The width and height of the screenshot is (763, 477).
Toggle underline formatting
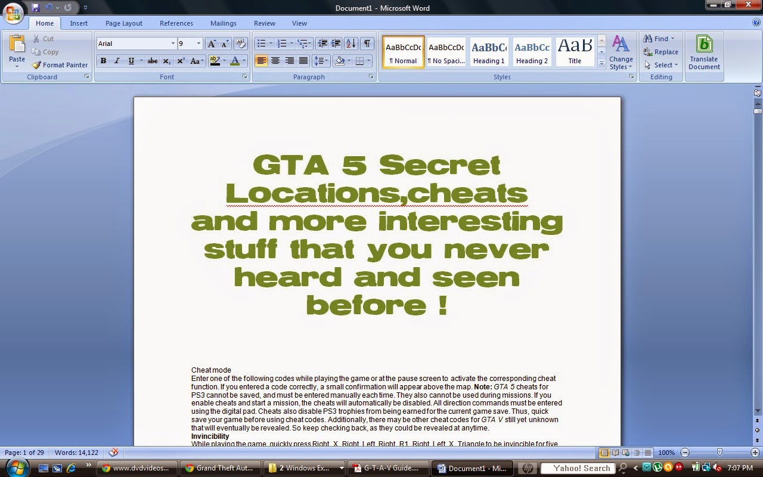click(x=131, y=61)
